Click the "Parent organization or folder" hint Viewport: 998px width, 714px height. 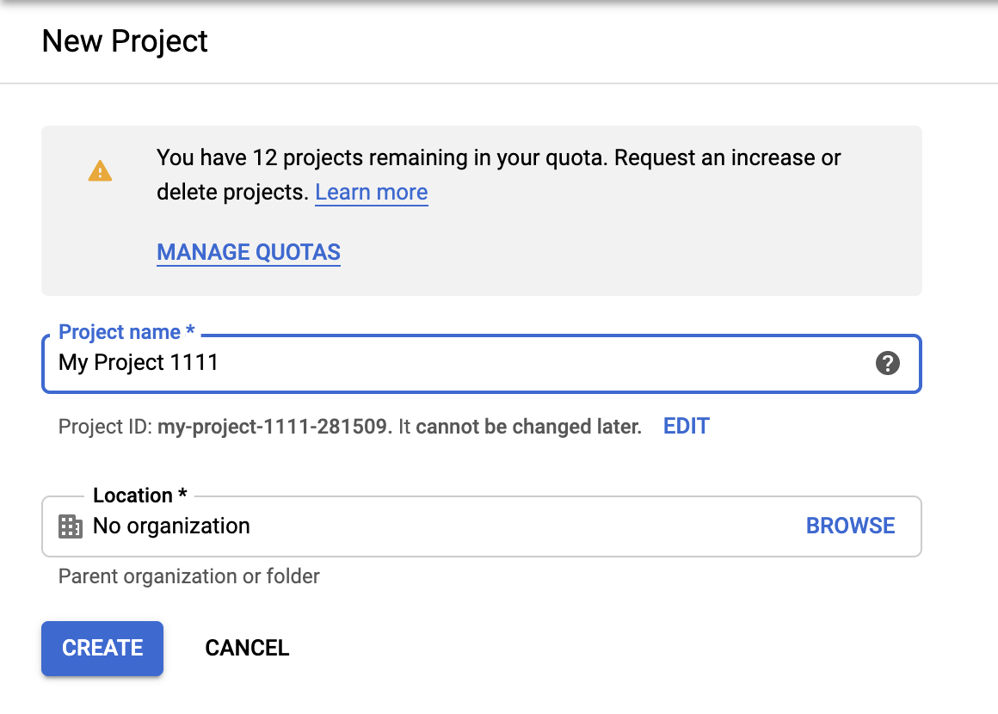[188, 576]
